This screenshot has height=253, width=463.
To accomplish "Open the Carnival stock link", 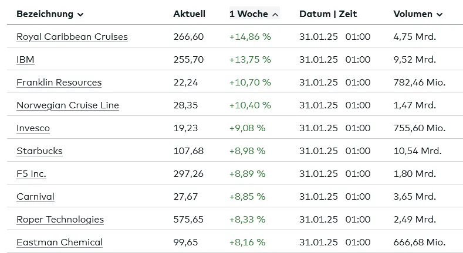I will pyautogui.click(x=35, y=196).
